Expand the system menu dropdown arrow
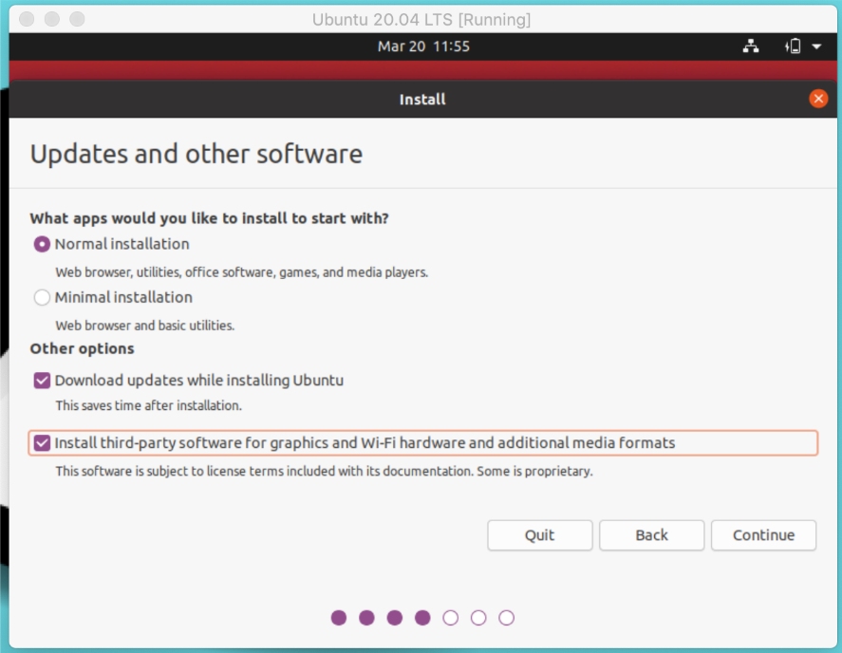The image size is (842, 653). [816, 47]
